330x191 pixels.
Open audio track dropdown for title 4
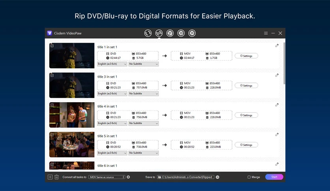pyautogui.click(x=112, y=123)
